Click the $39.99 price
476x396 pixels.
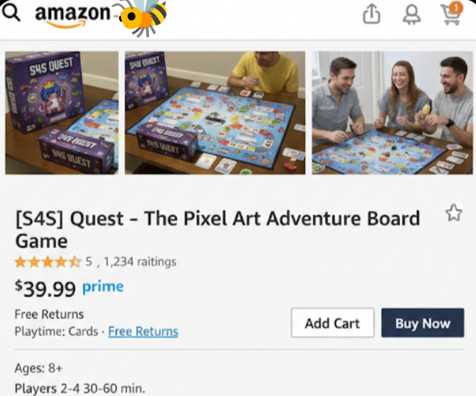click(45, 288)
